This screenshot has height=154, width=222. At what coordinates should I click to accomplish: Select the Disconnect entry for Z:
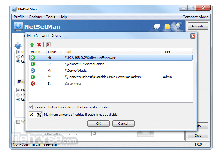click(x=73, y=83)
